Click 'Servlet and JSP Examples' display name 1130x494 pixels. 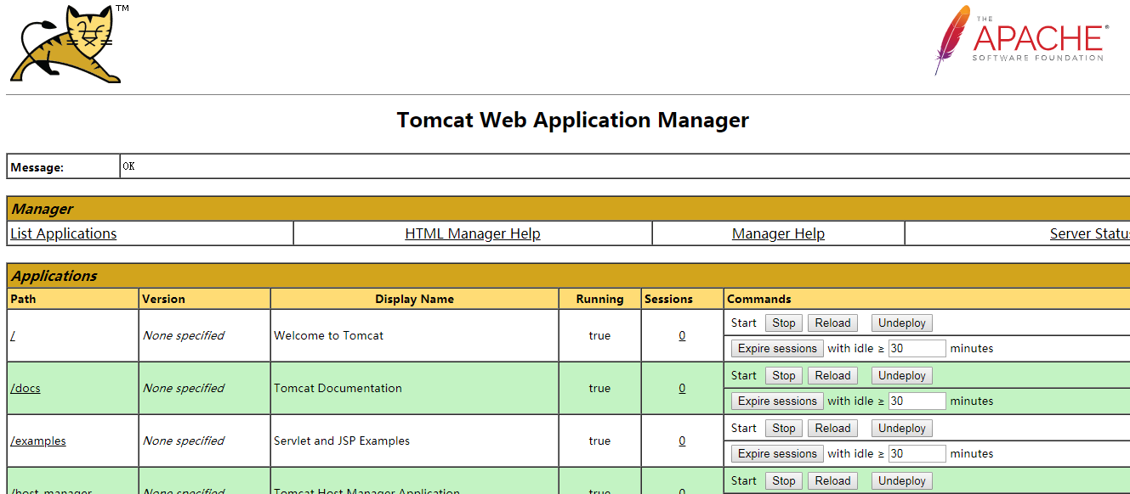(x=342, y=441)
